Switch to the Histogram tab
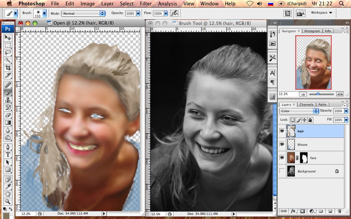Viewport: 351px width, 219px height. pos(312,31)
